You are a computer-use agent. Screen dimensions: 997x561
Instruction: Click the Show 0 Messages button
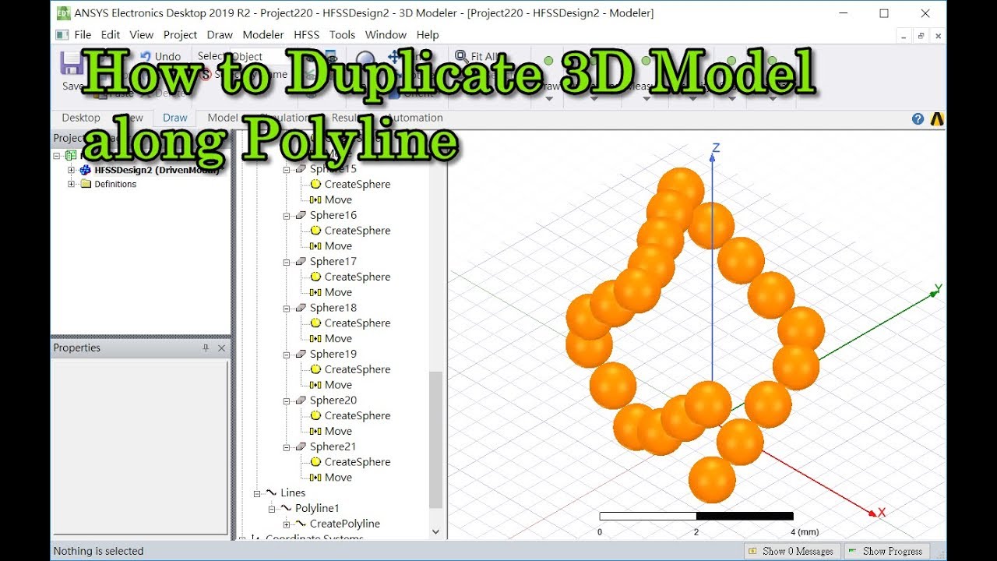click(792, 551)
